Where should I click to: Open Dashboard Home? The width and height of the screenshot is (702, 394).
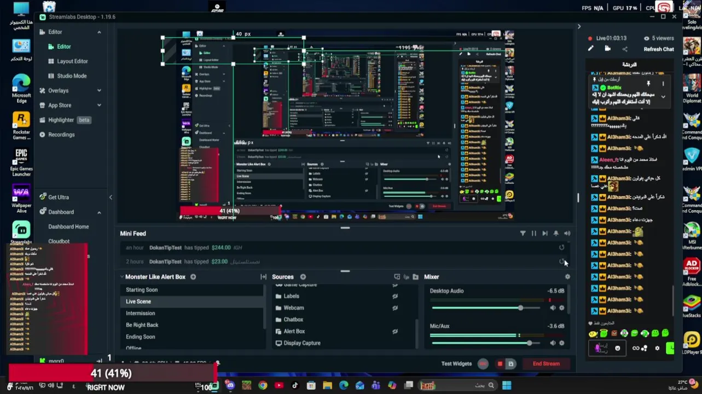click(68, 227)
